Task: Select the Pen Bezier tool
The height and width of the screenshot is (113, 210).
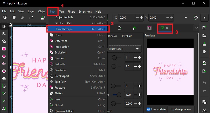Action: click(x=4, y=86)
